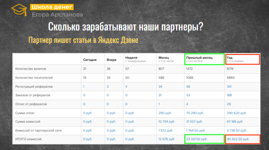
Task: Click the "Заказов от рефералов" row label
Action: pyautogui.click(x=33, y=95)
